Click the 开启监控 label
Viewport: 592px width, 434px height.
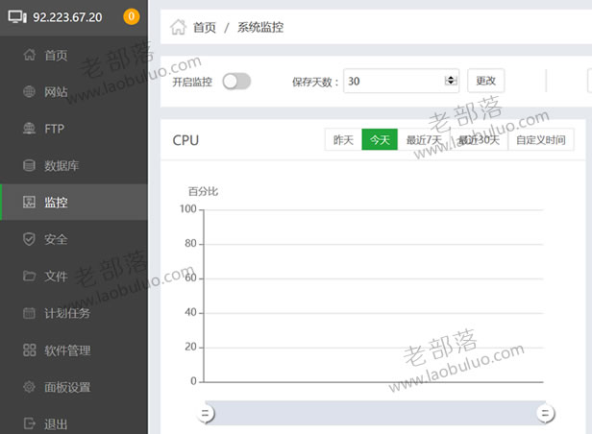pyautogui.click(x=192, y=82)
